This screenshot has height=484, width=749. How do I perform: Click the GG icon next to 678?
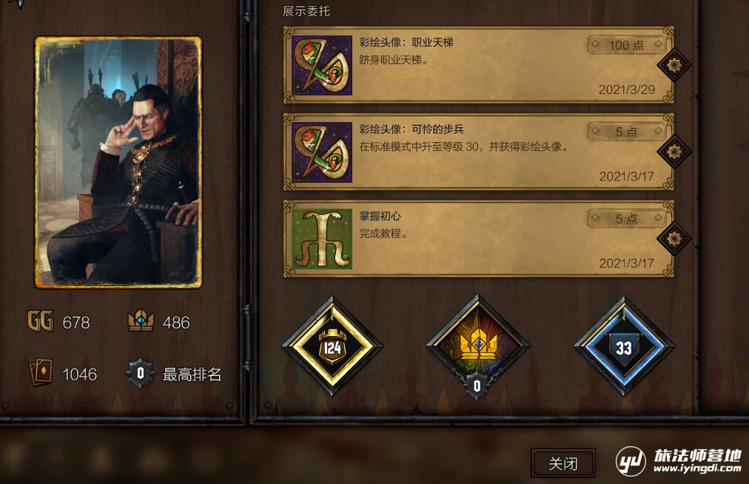(40, 321)
